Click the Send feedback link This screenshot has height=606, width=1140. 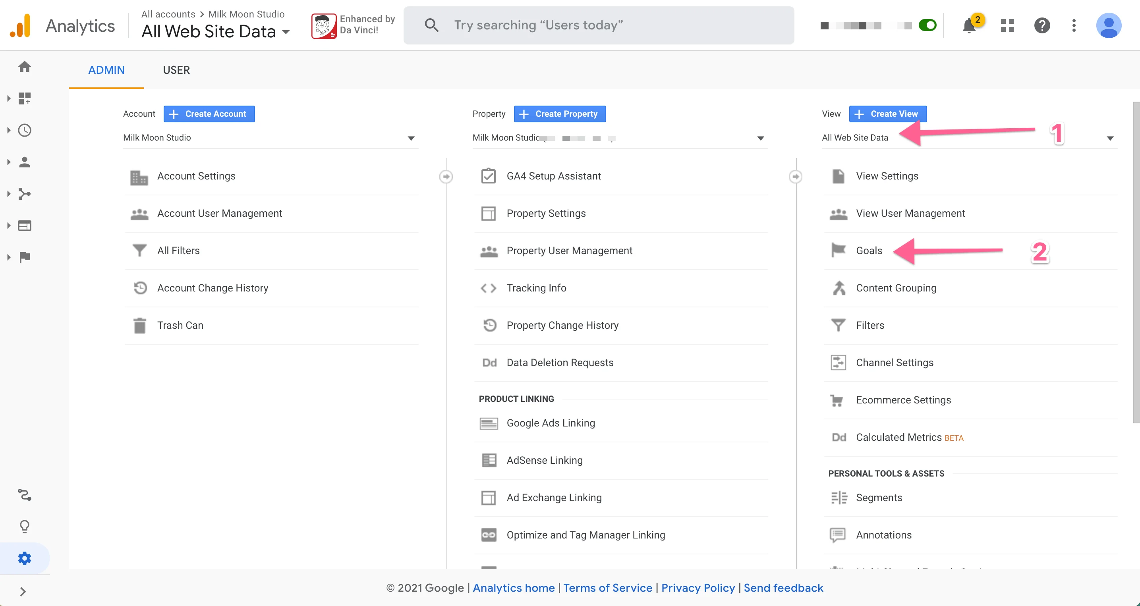tap(783, 588)
